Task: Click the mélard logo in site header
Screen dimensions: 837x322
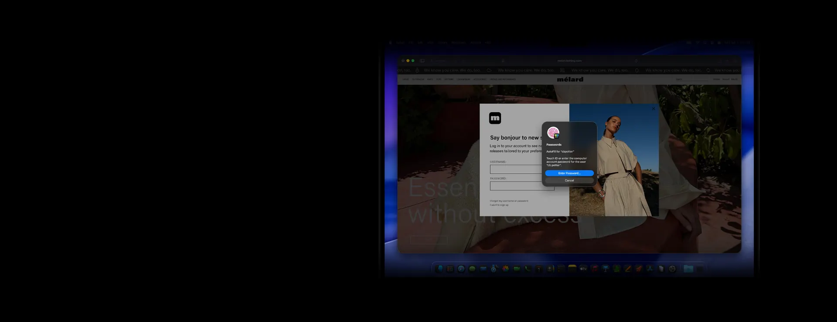Action: tap(570, 79)
